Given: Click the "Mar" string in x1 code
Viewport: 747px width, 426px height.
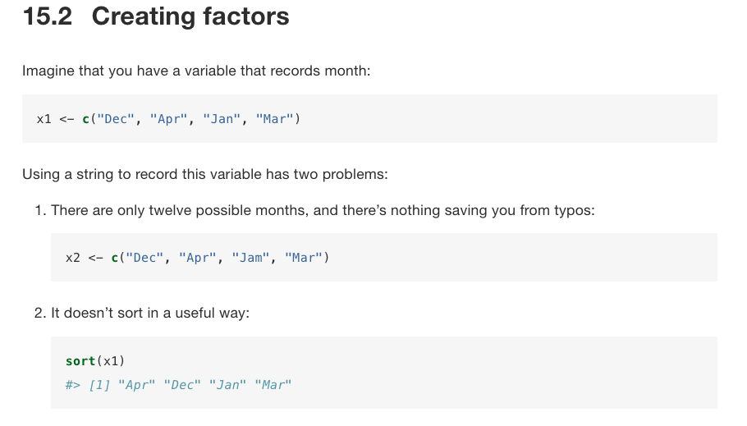Looking at the screenshot, I should [x=274, y=119].
